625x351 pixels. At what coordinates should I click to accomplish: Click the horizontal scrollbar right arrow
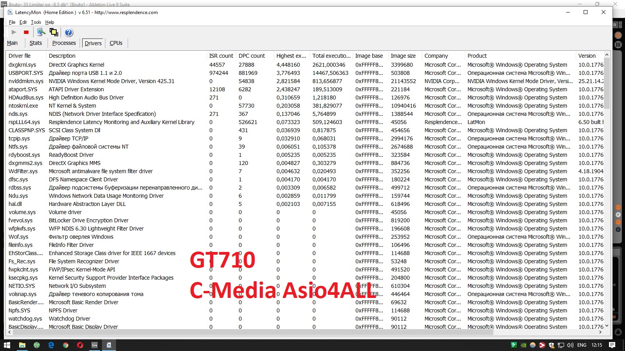point(600,332)
